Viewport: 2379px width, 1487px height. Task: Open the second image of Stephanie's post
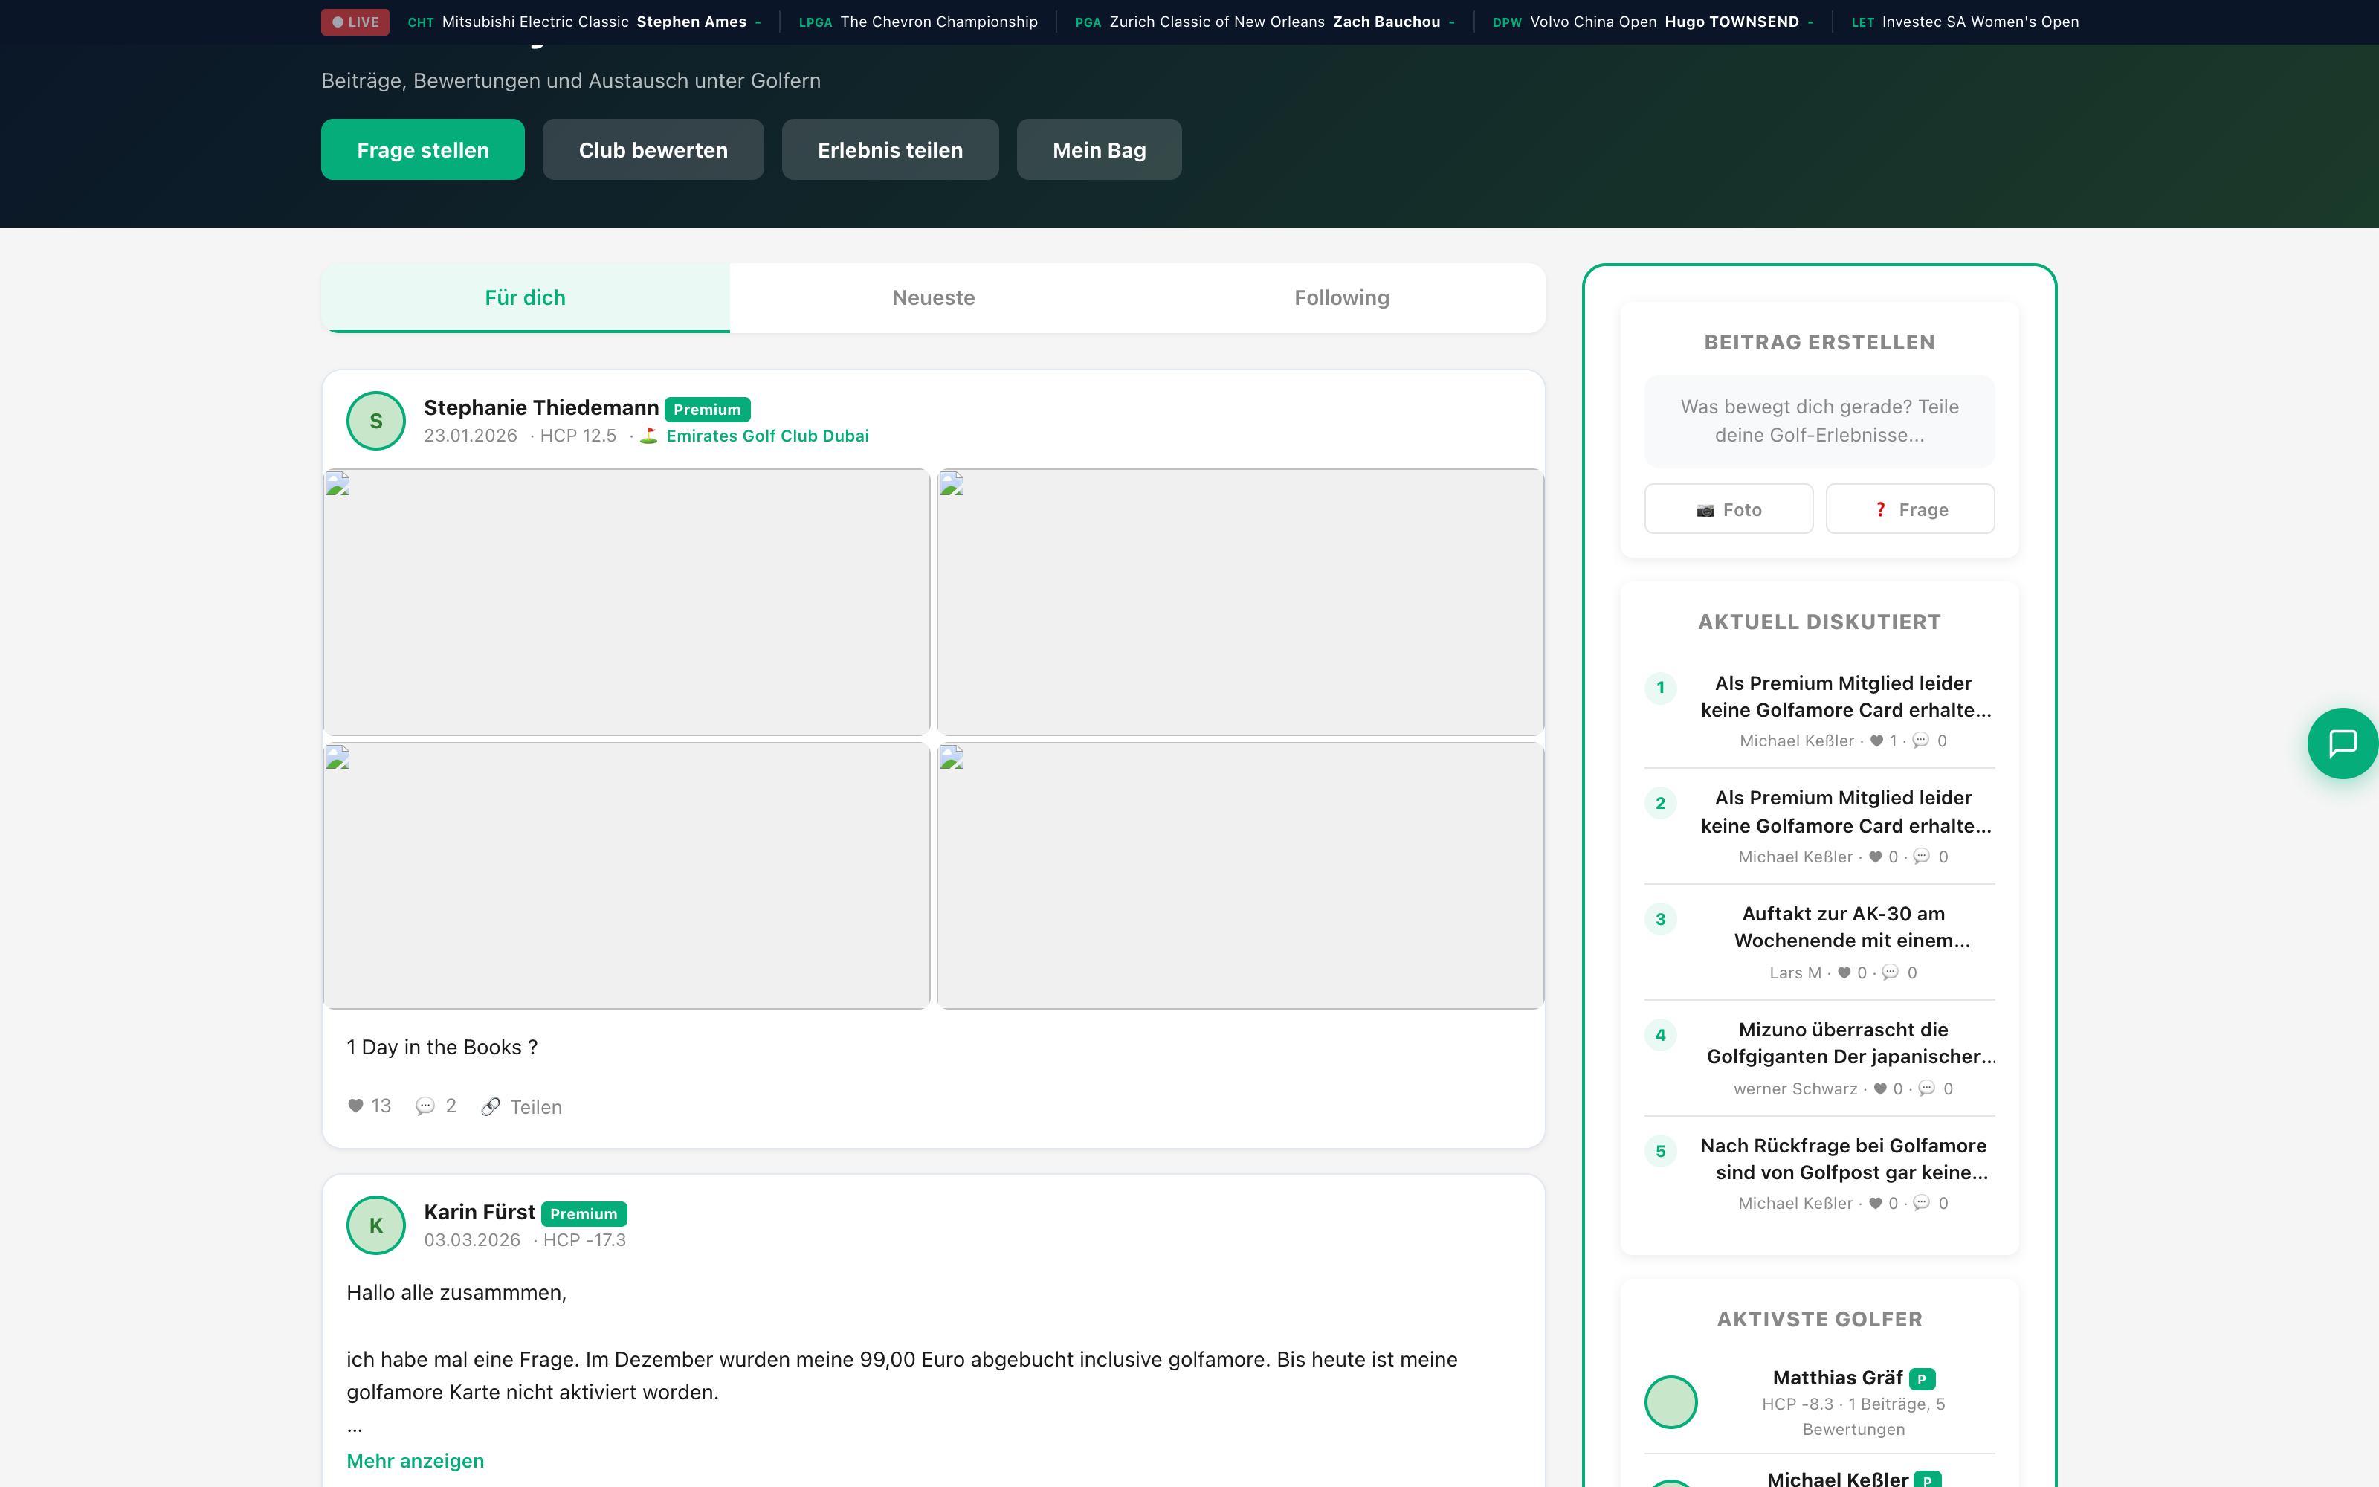click(x=1241, y=602)
